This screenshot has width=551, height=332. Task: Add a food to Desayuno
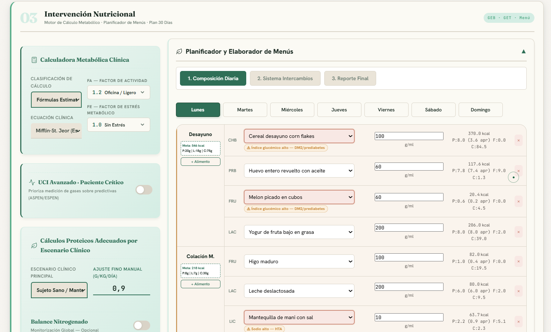tap(201, 162)
